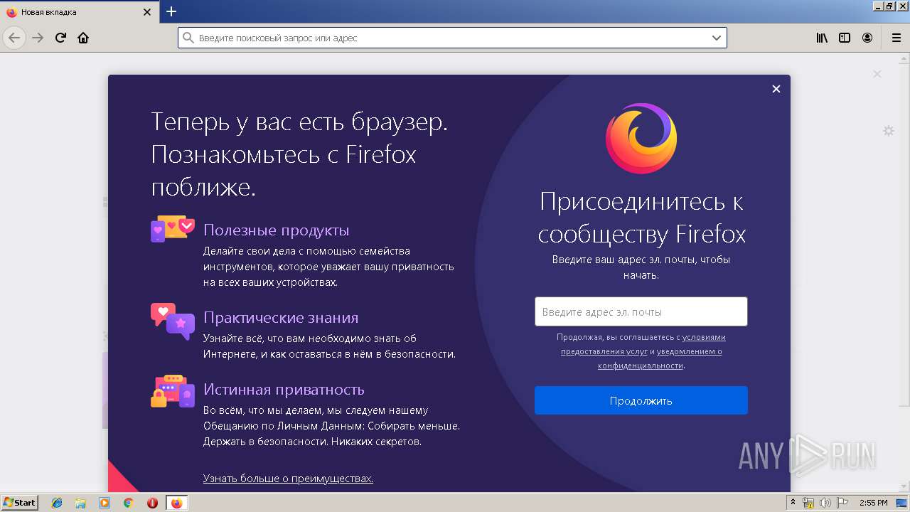Open the new tab page settings gear
This screenshot has width=910, height=512.
[888, 131]
